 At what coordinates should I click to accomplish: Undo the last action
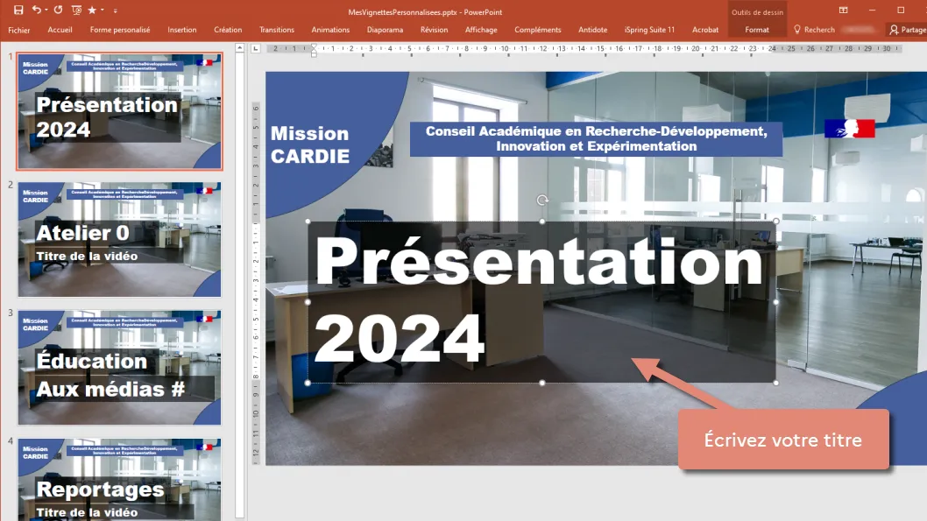(37, 10)
